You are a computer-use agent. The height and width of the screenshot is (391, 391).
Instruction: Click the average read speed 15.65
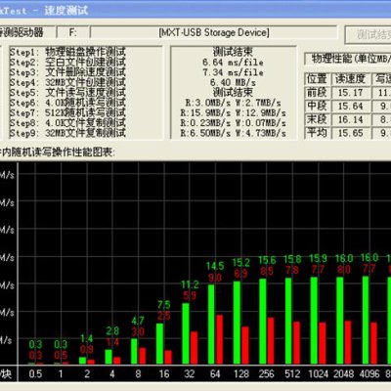pyautogui.click(x=350, y=133)
